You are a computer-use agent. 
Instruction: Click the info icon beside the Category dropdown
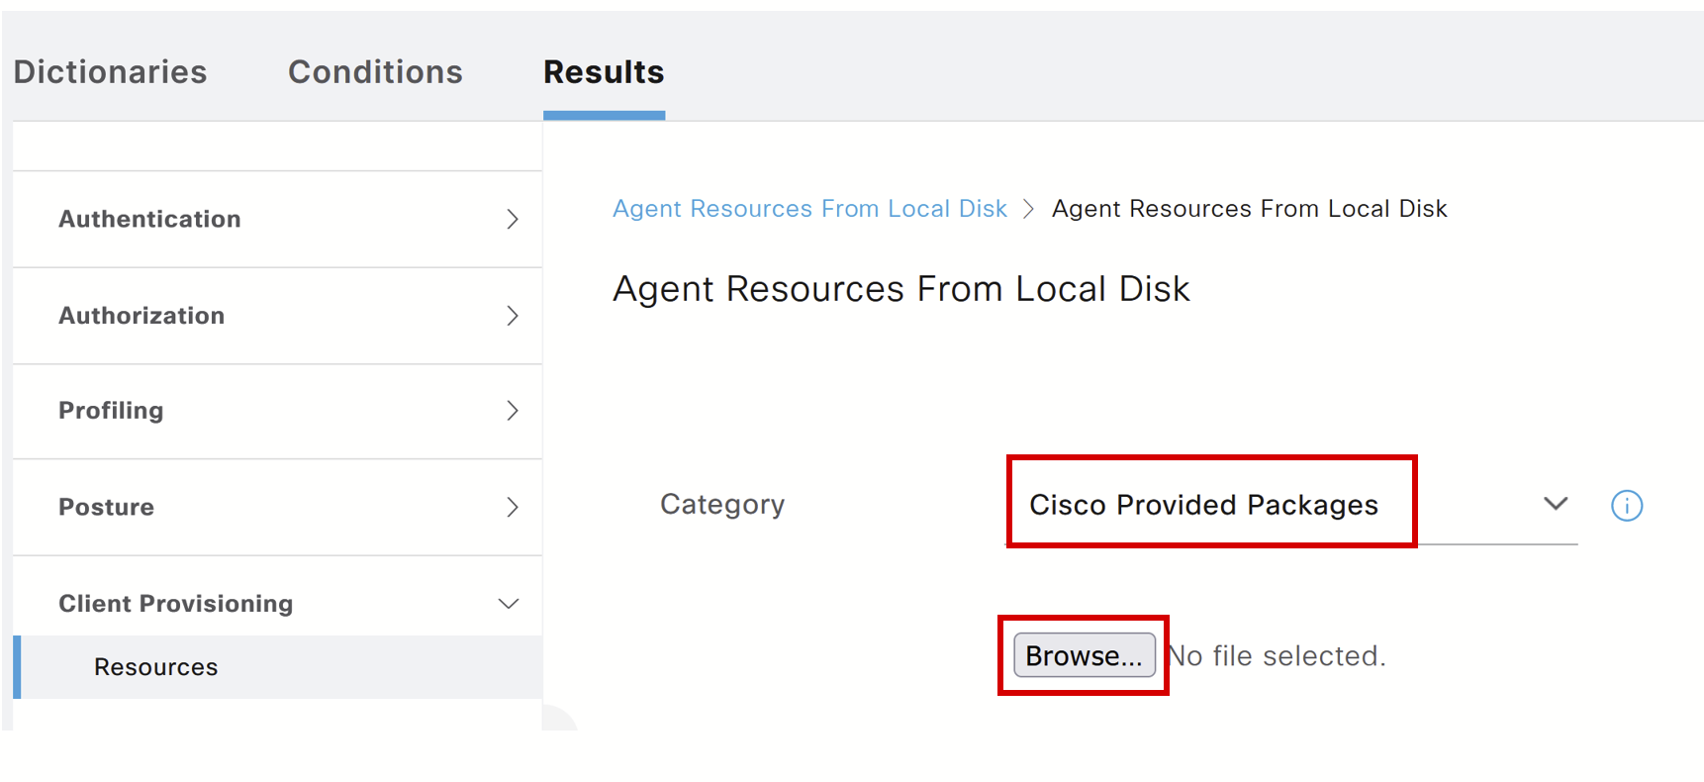click(x=1627, y=506)
